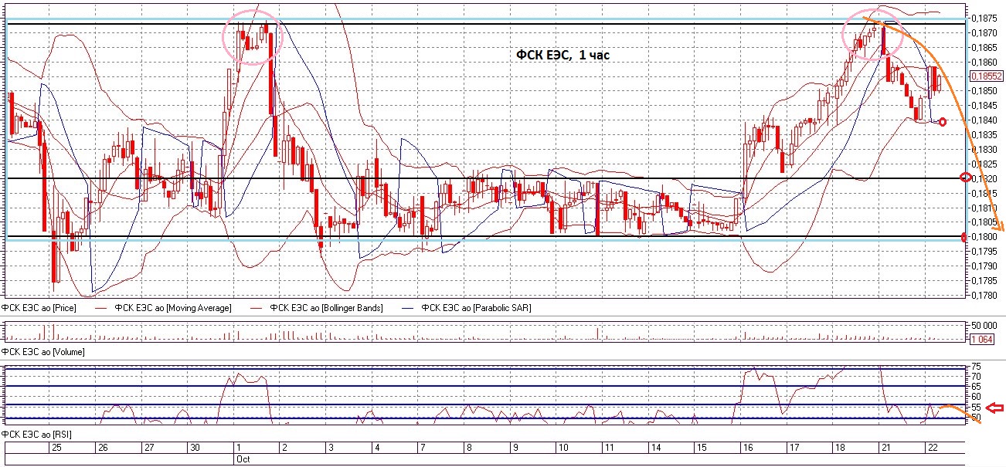Click price axis label 0,1840
The width and height of the screenshot is (1006, 467).
pyautogui.click(x=983, y=120)
